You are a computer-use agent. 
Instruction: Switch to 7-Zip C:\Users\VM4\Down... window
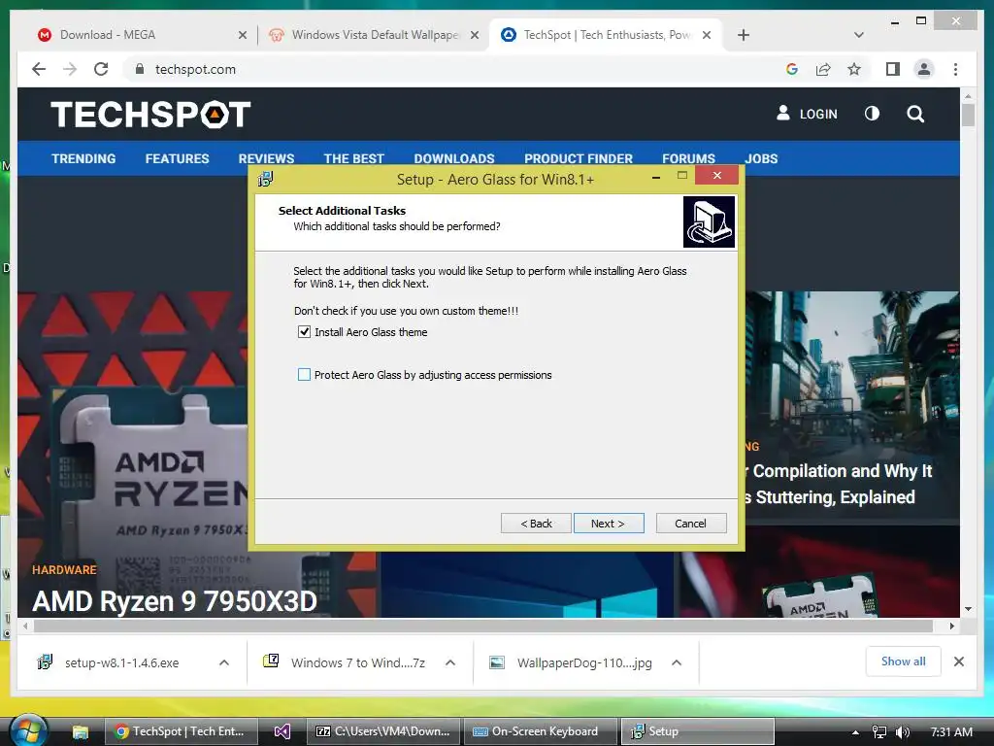click(382, 731)
